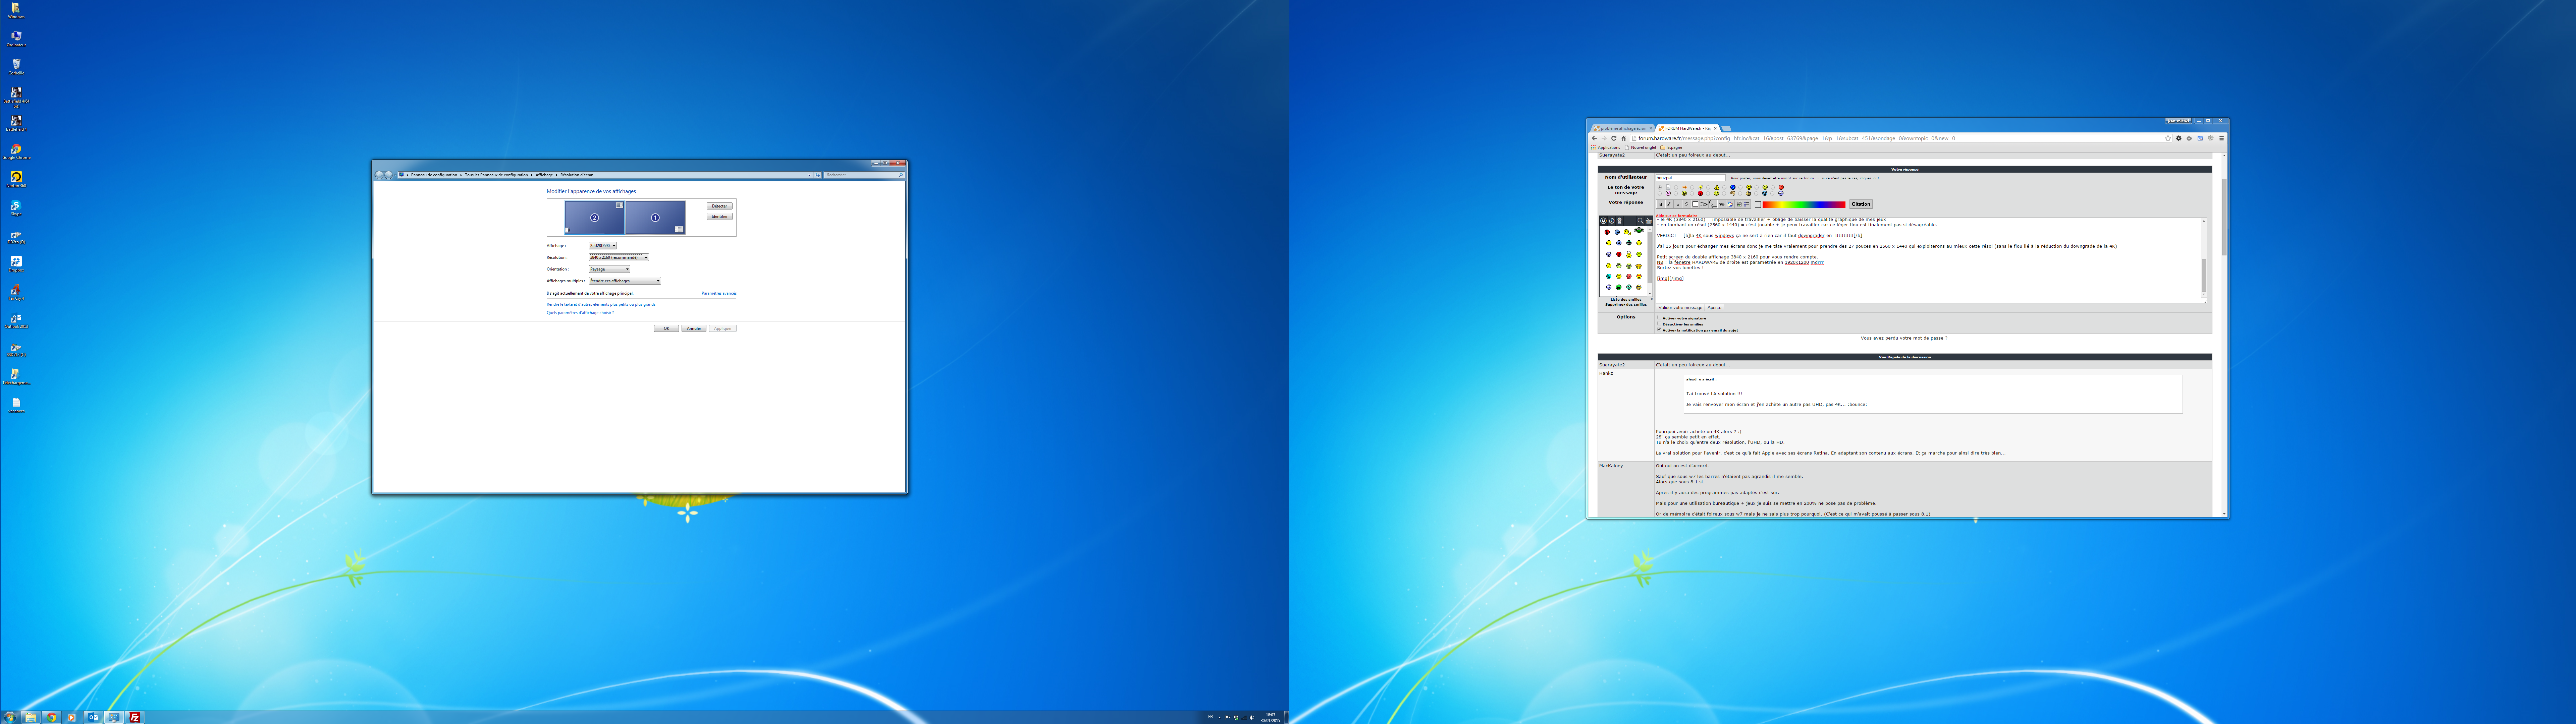Open the Far Cry 4 desktop shortcut
Viewport: 2576px width, 724px height.
click(16, 292)
